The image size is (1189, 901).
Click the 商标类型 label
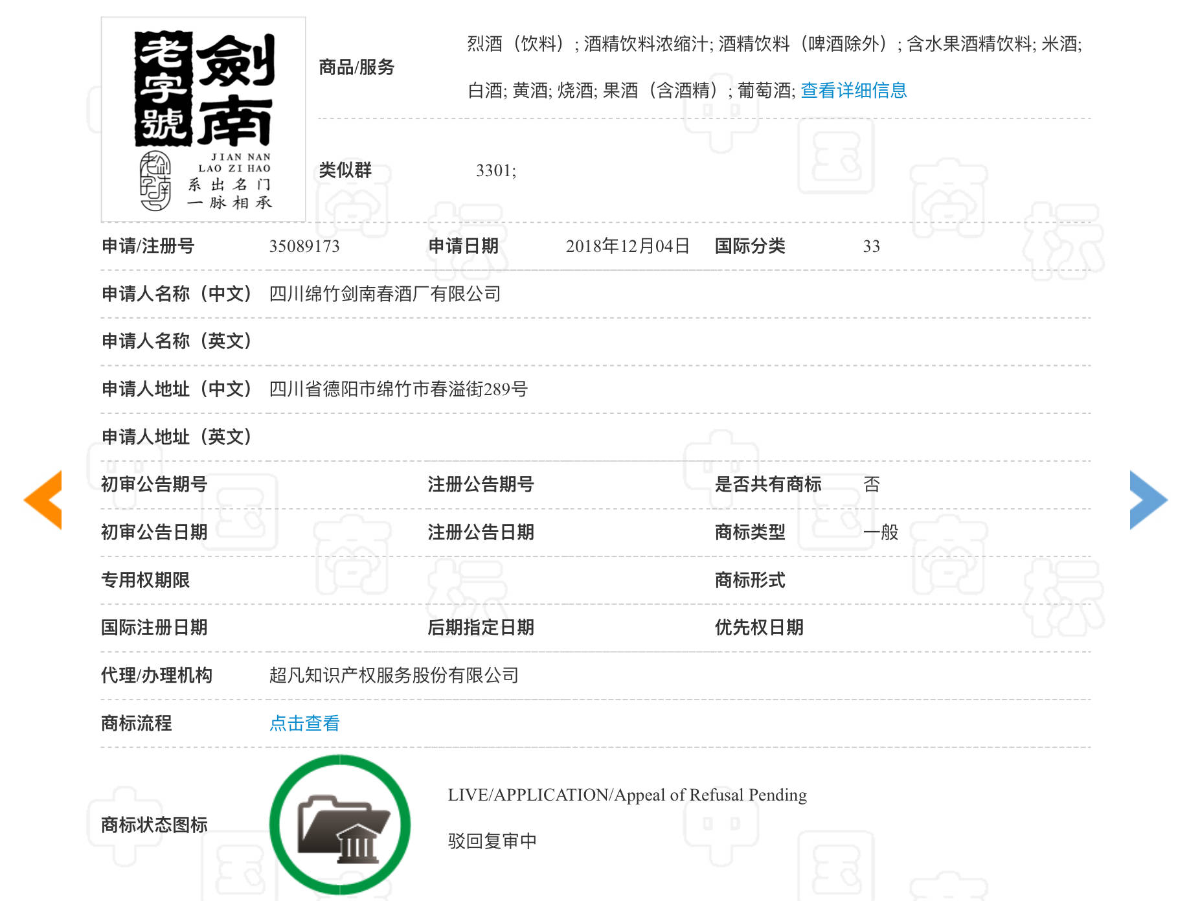point(750,532)
